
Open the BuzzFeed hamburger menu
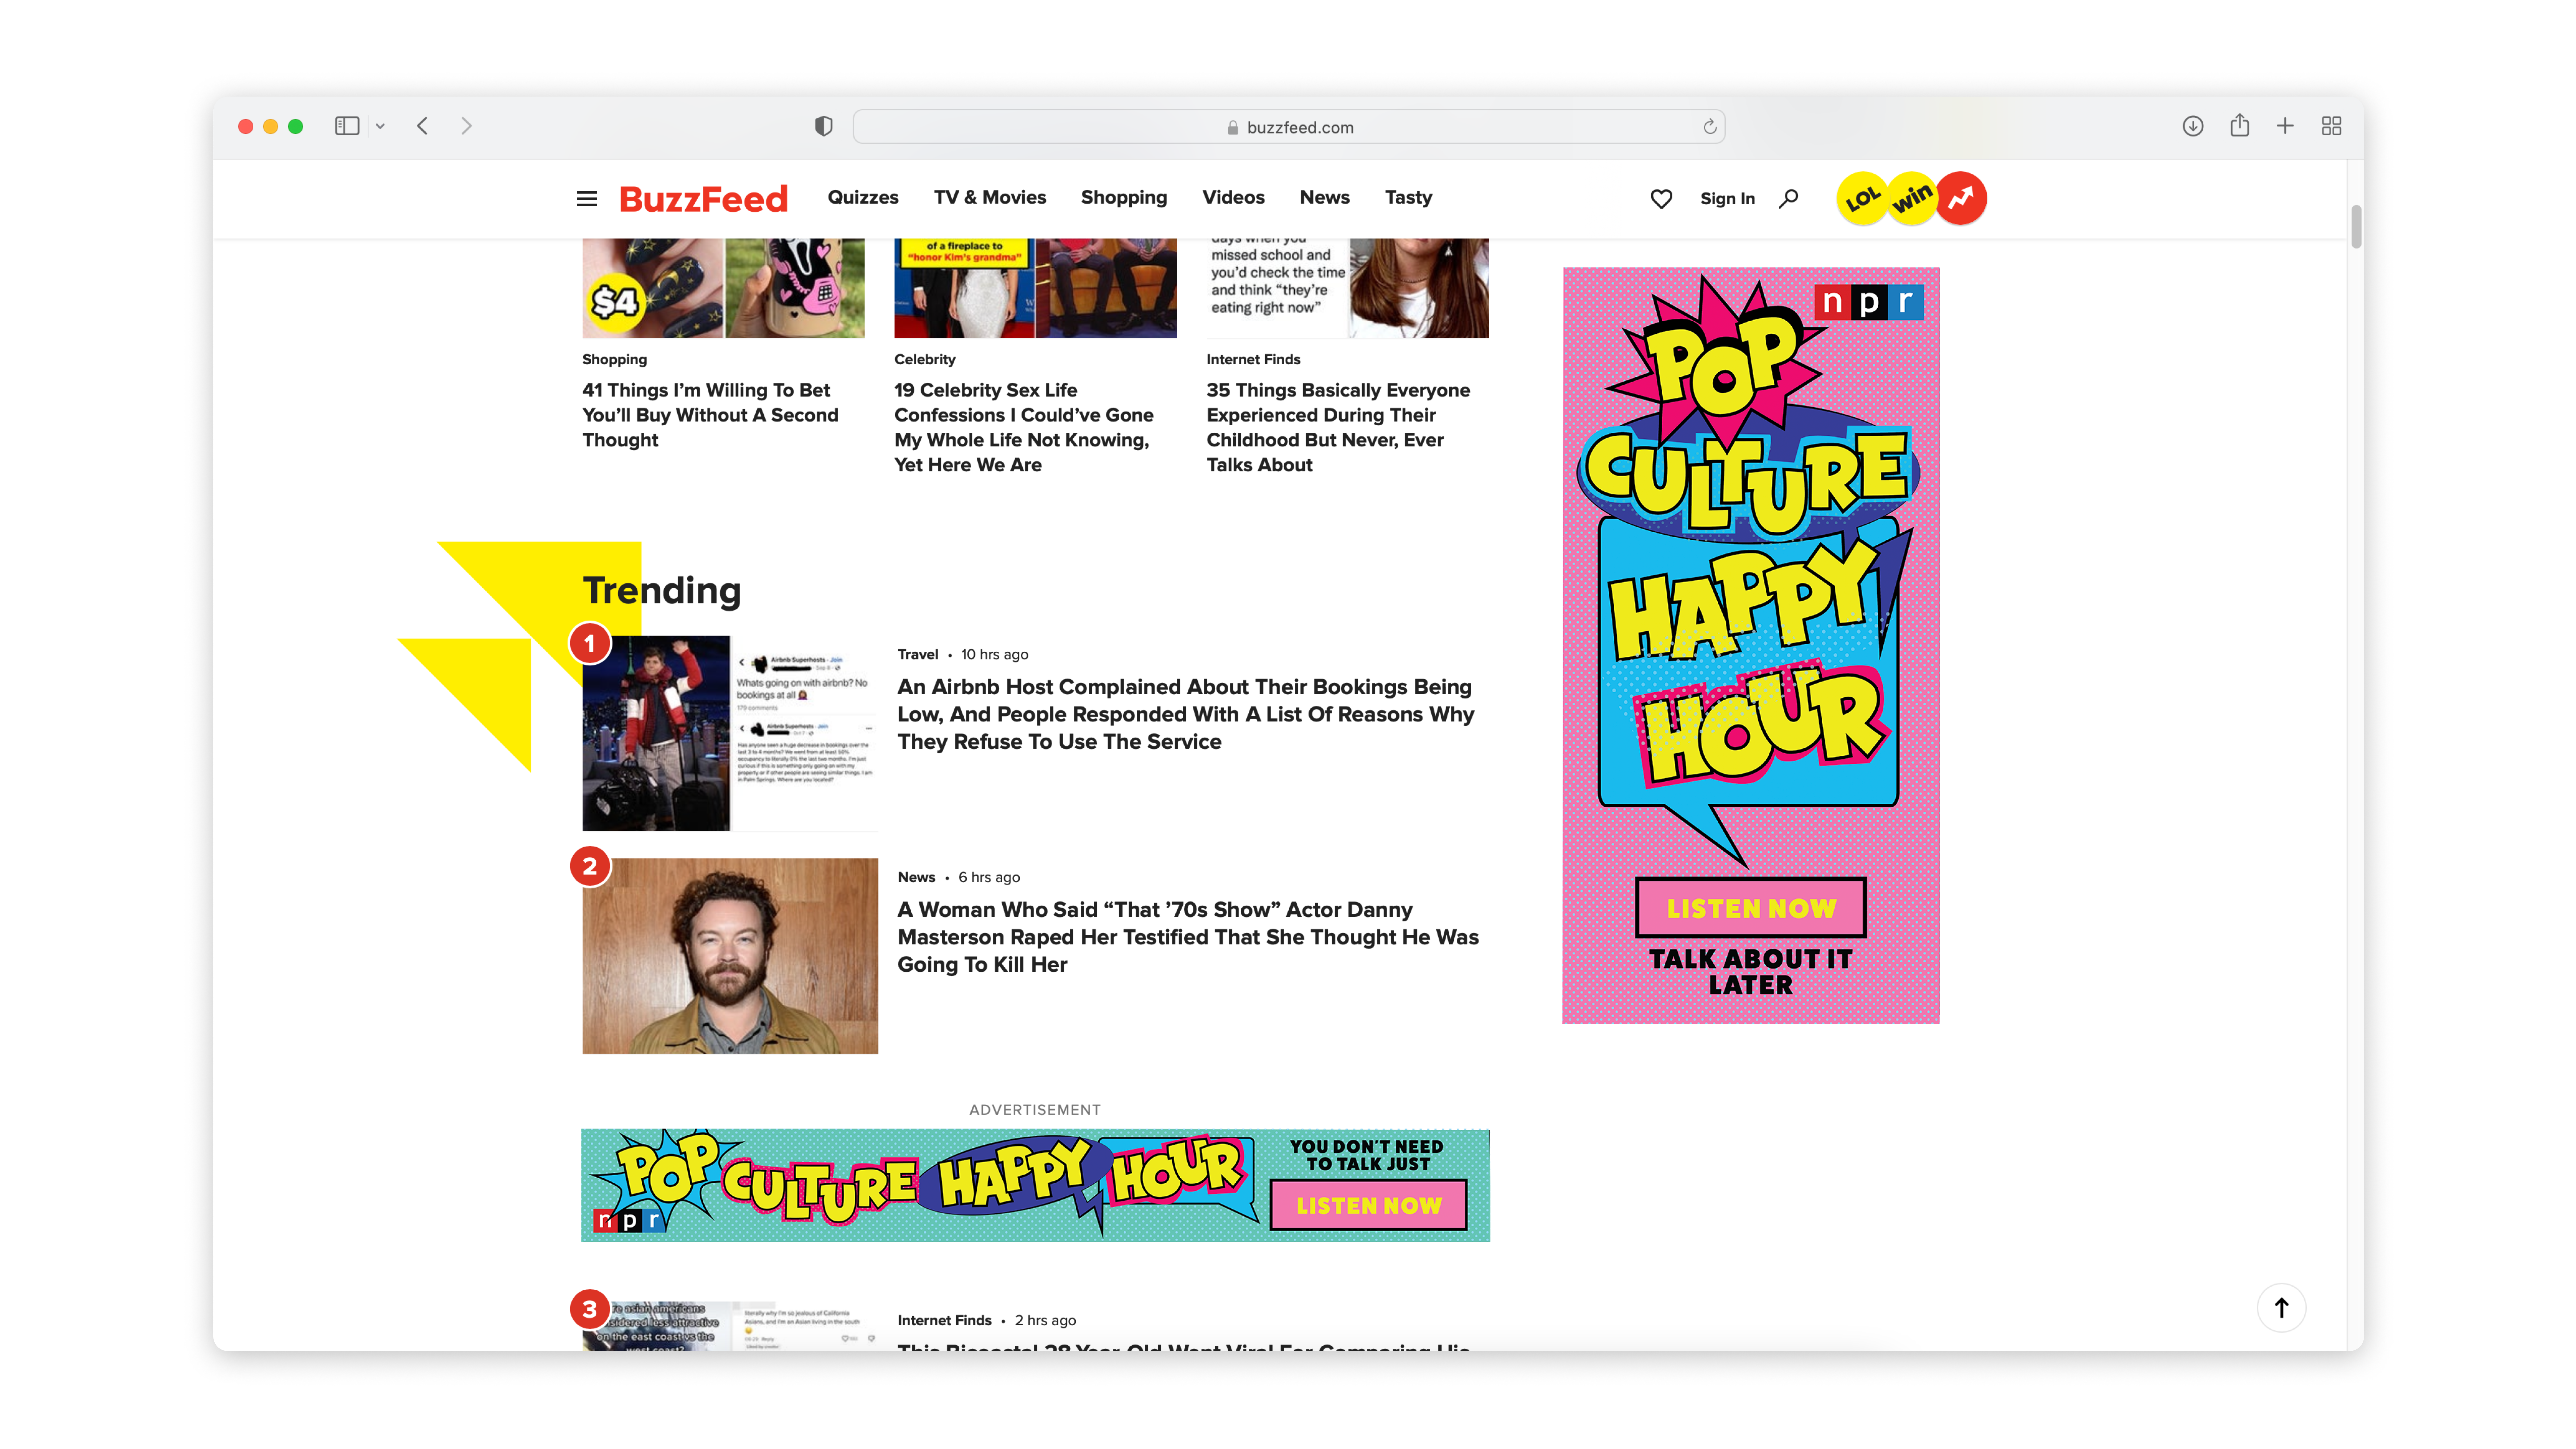[x=587, y=198]
